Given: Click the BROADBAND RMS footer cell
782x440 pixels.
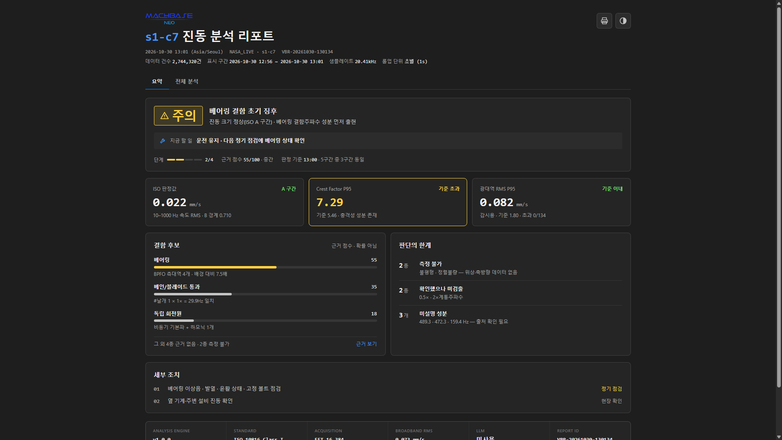Looking at the screenshot, I should point(428,431).
